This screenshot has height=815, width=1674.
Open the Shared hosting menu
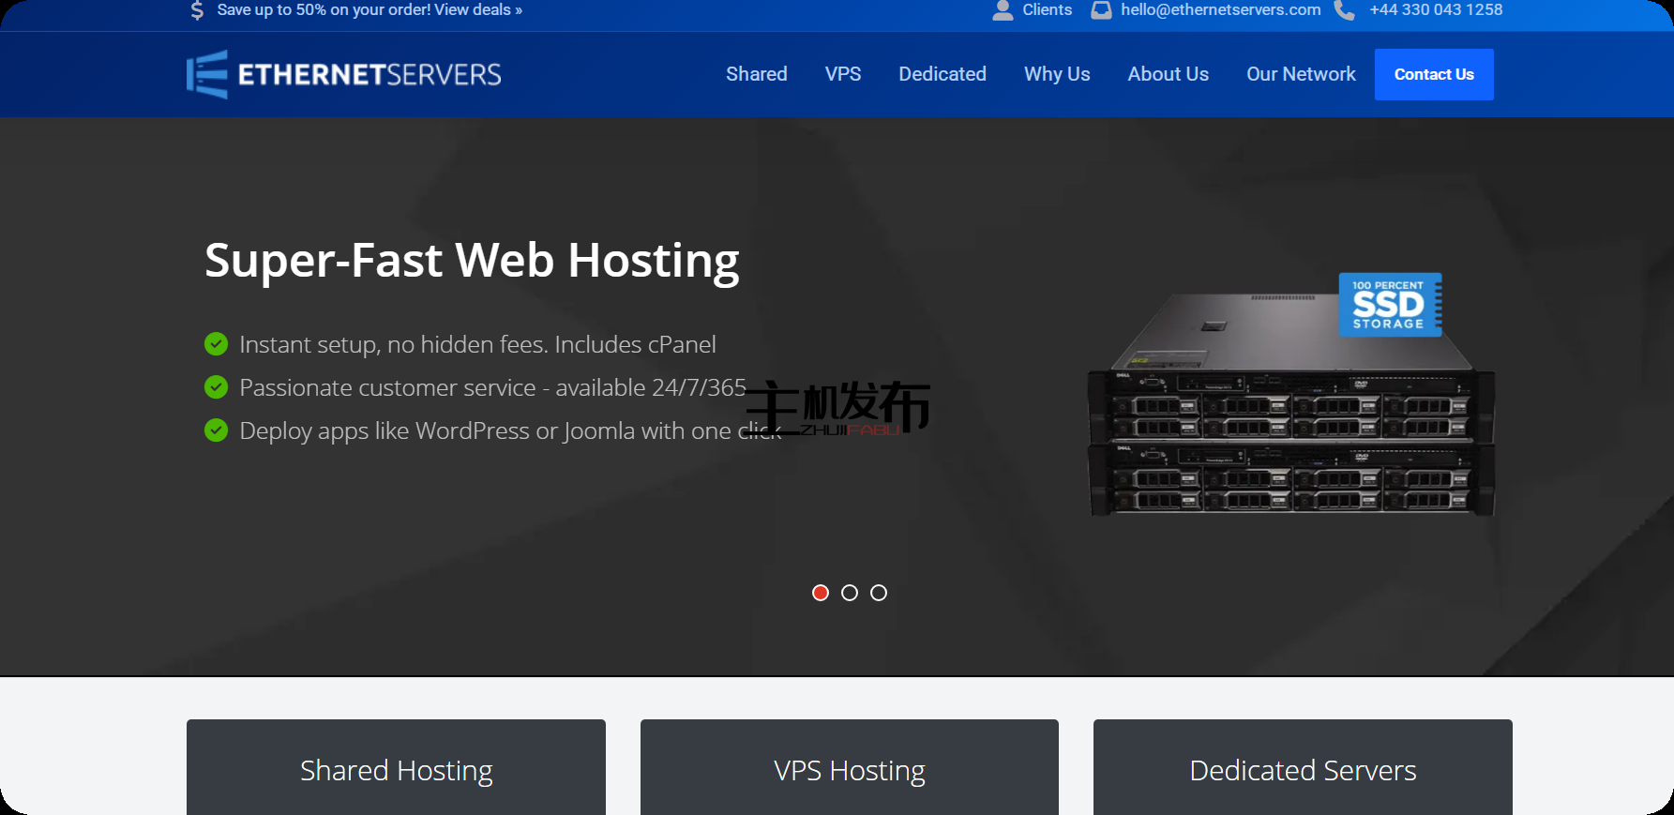tap(756, 74)
